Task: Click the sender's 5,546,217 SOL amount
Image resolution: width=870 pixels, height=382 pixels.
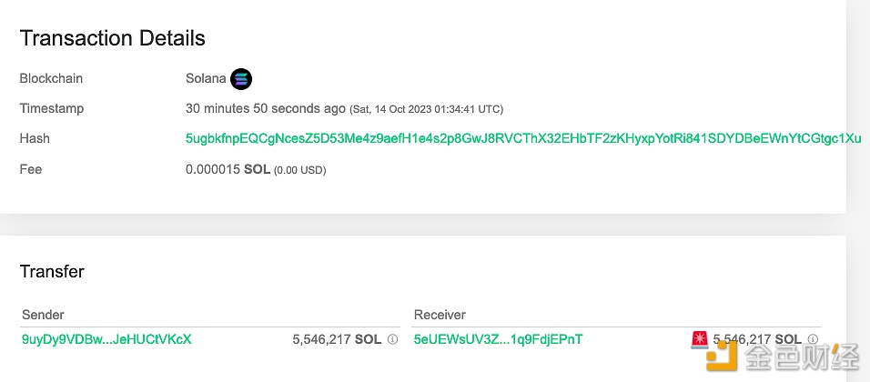Action: coord(337,339)
